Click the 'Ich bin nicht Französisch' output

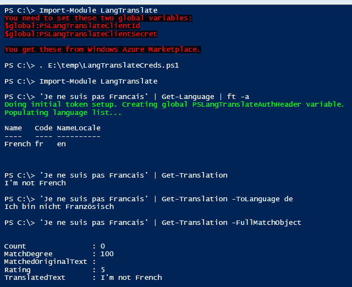pyautogui.click(x=59, y=207)
